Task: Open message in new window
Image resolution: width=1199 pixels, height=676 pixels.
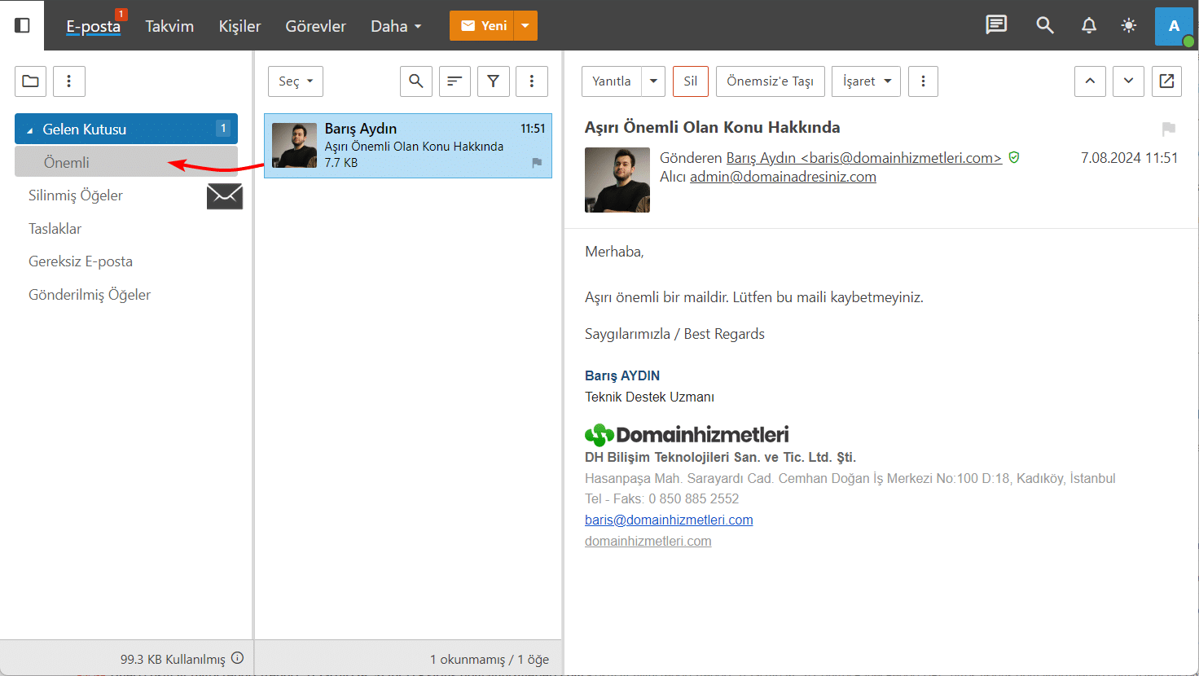Action: [1166, 81]
